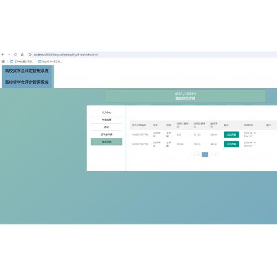Select the second sidebar menu item
The image size is (277, 277).
point(106,120)
